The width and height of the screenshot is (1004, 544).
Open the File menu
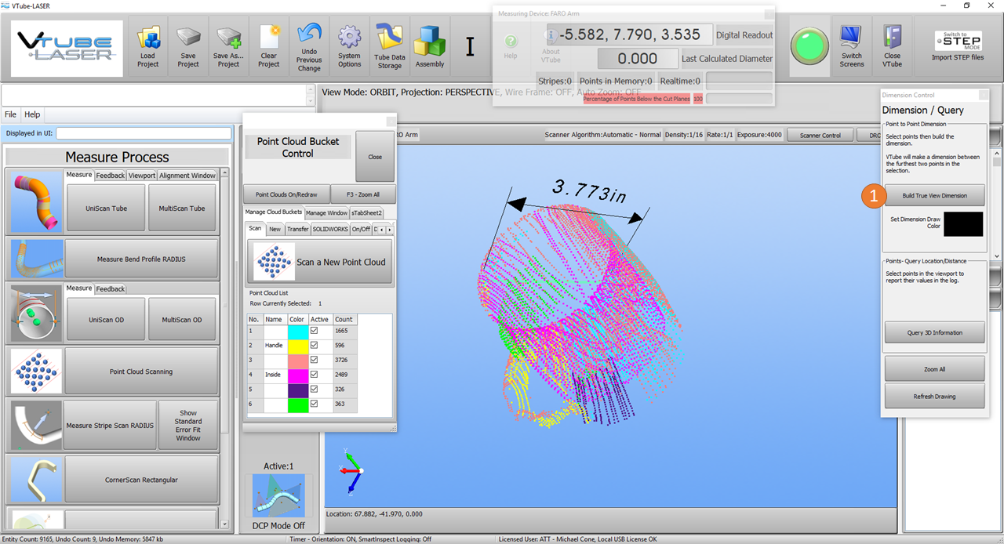11,114
